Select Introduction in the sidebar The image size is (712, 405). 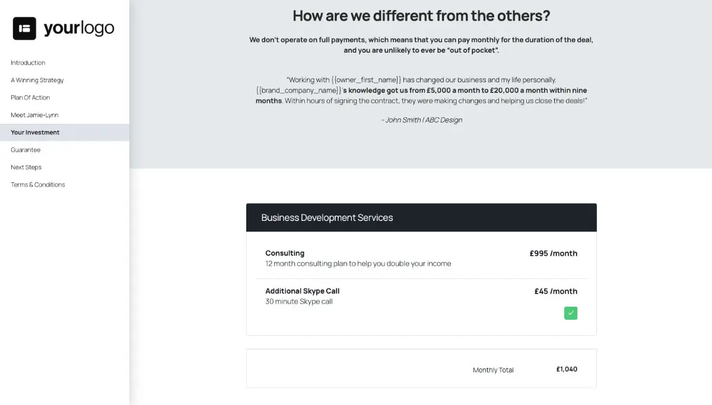click(28, 63)
